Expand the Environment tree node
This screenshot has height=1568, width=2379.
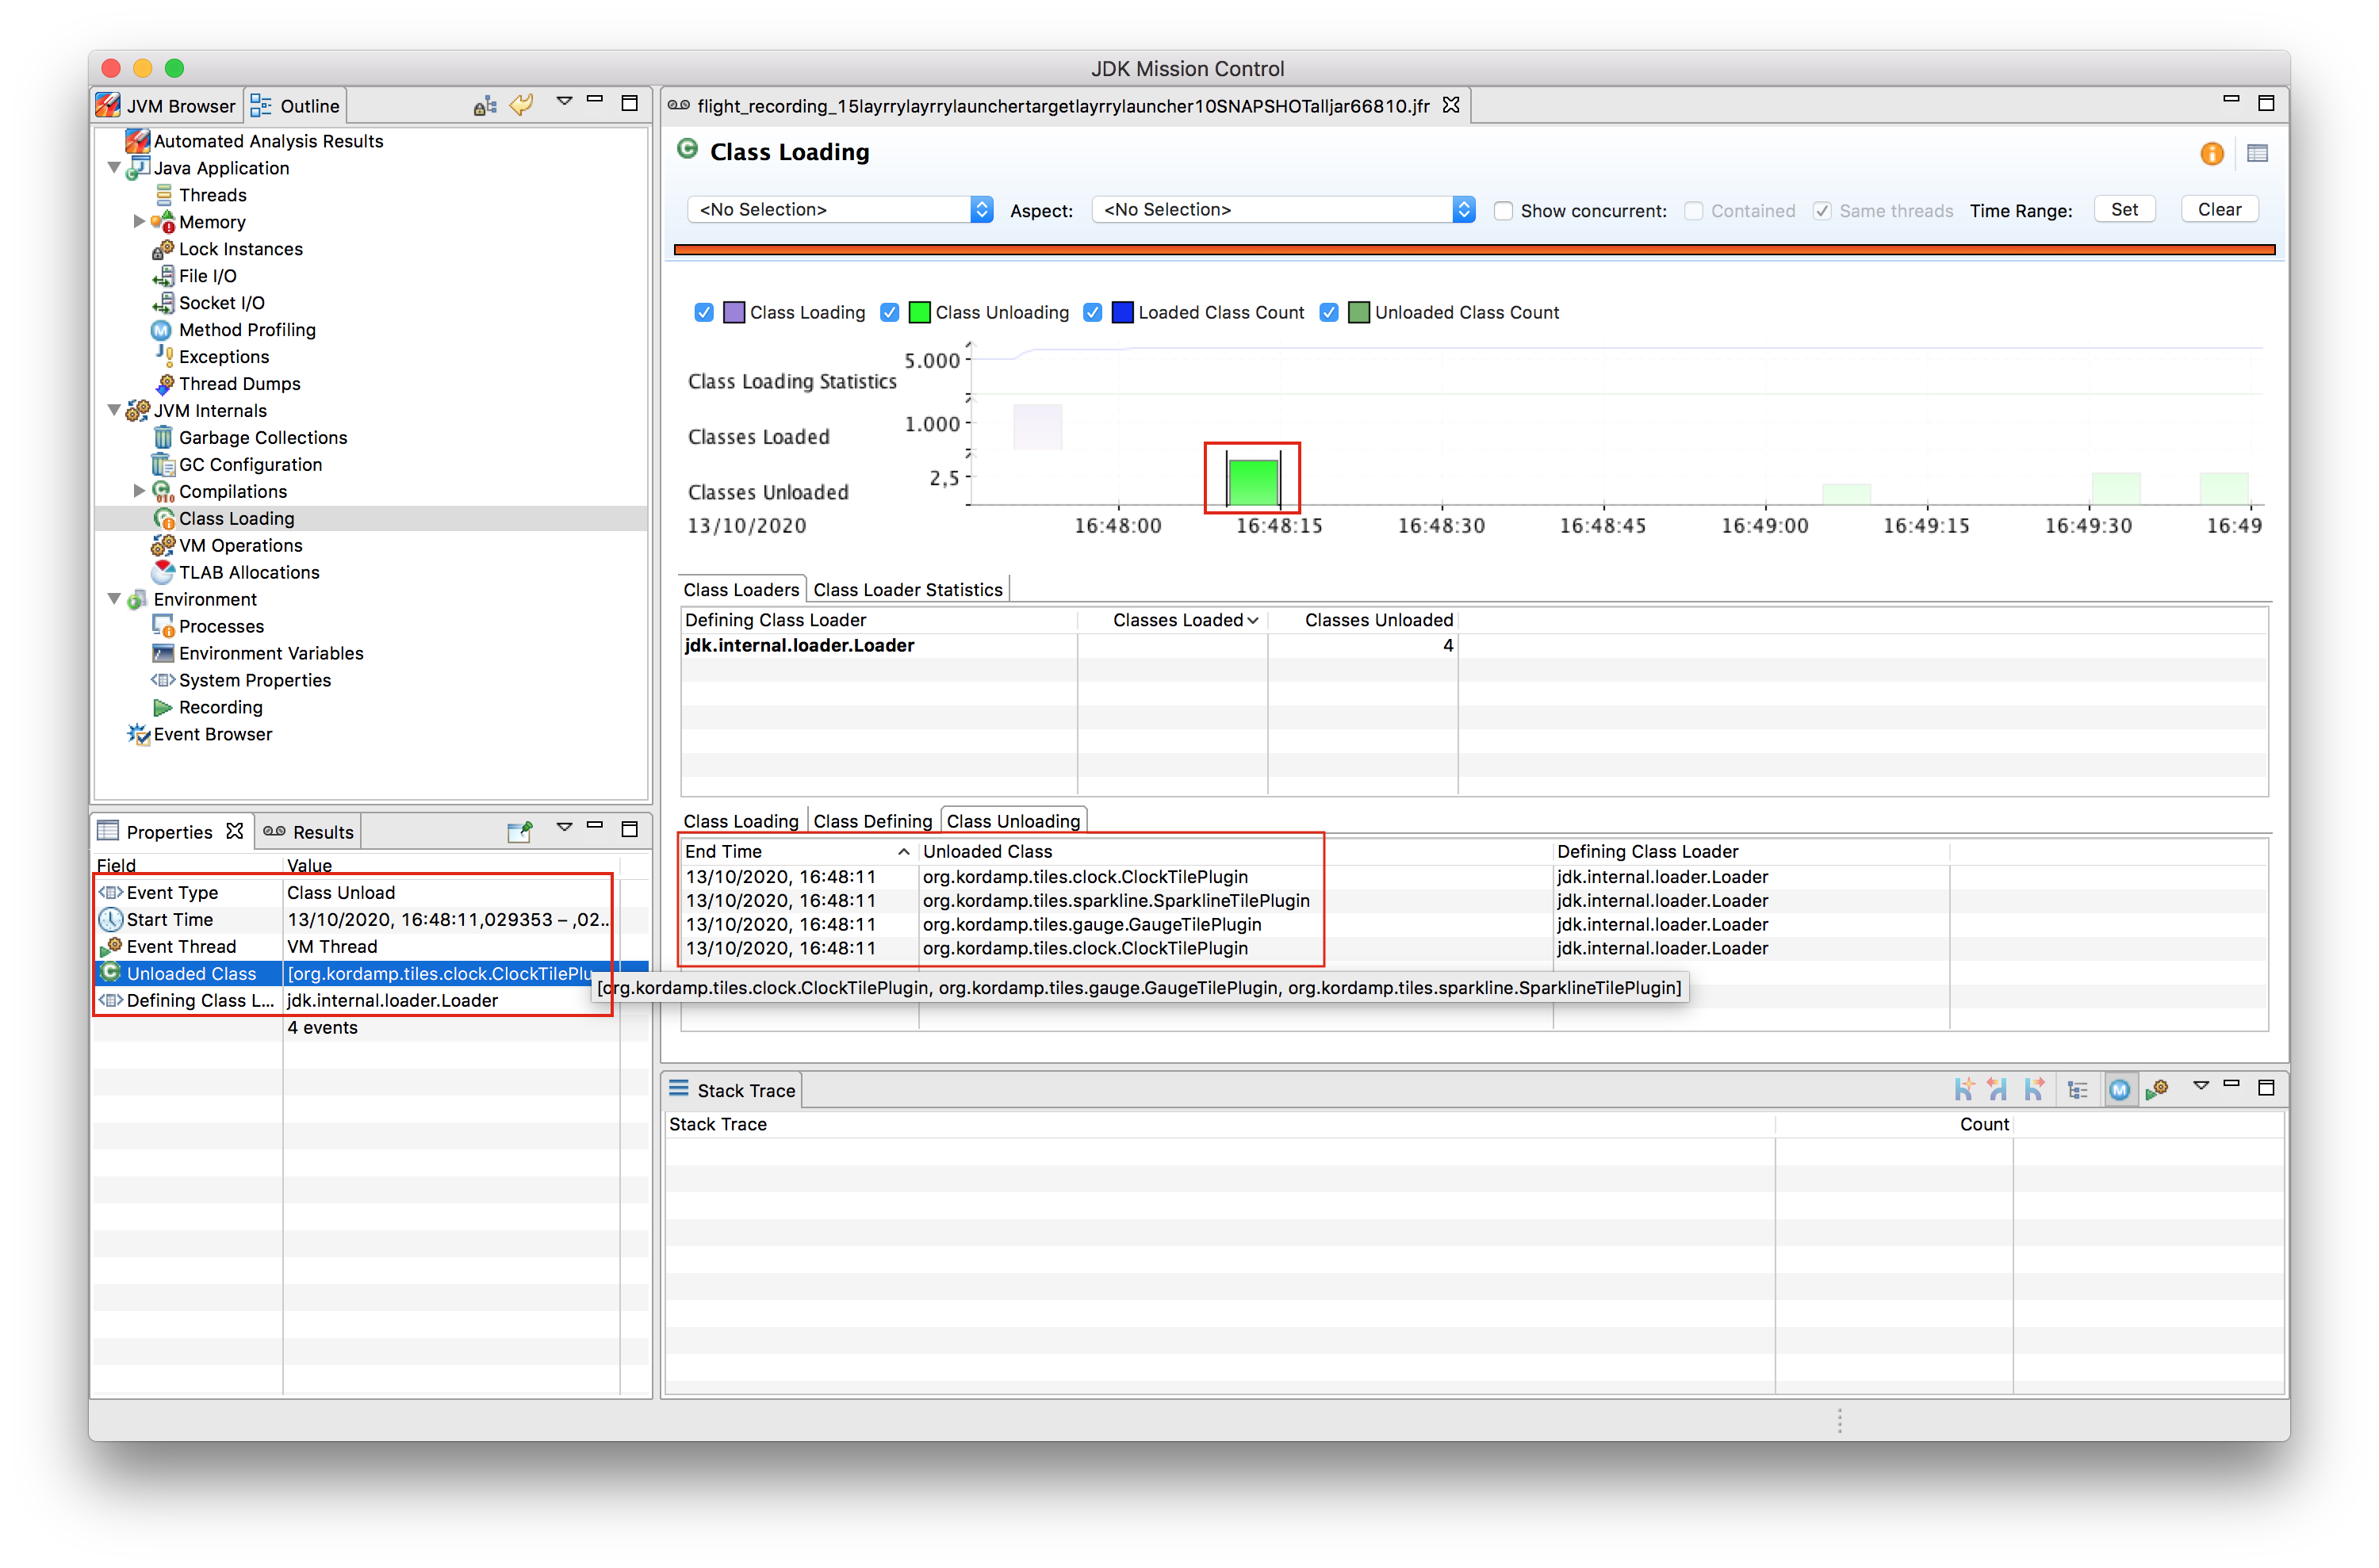tap(117, 600)
